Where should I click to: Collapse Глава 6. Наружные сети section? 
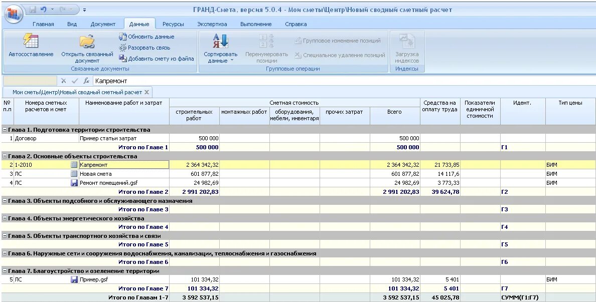[5, 253]
